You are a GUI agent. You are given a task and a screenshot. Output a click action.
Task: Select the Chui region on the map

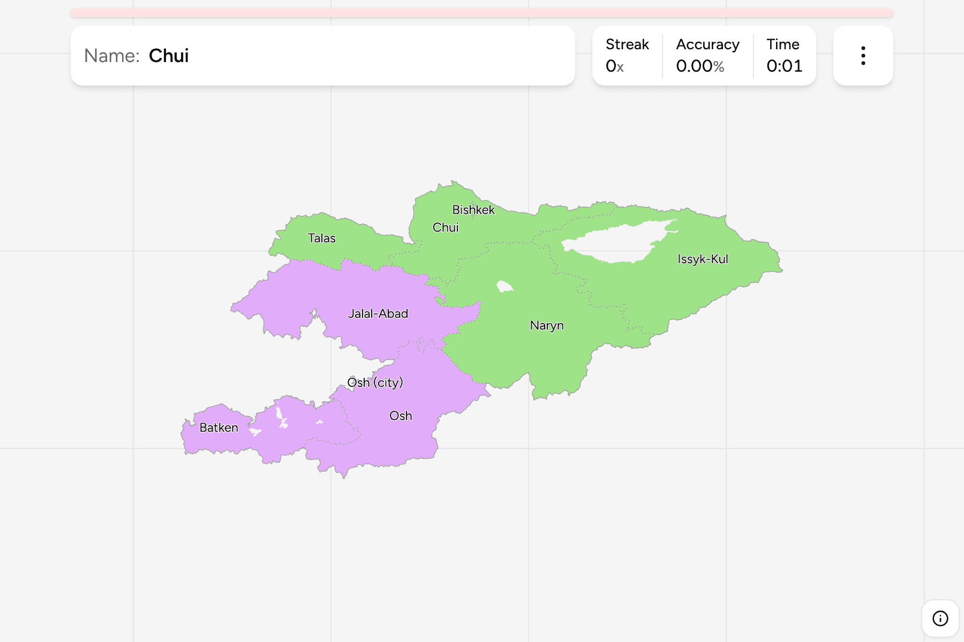446,227
